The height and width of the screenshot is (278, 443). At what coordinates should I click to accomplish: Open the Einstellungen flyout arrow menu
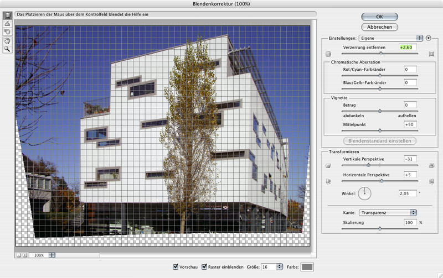click(429, 38)
